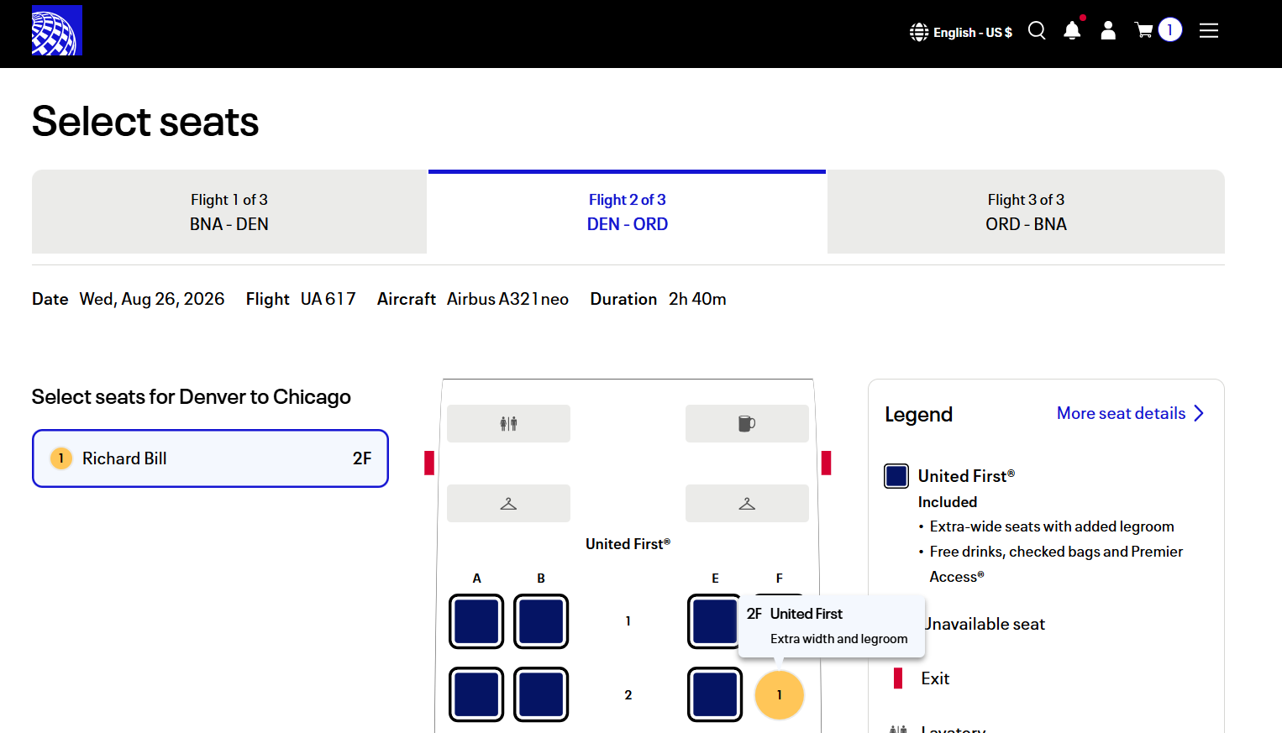Click the chevron next to More seat details
The image size is (1282, 733).
pos(1199,413)
